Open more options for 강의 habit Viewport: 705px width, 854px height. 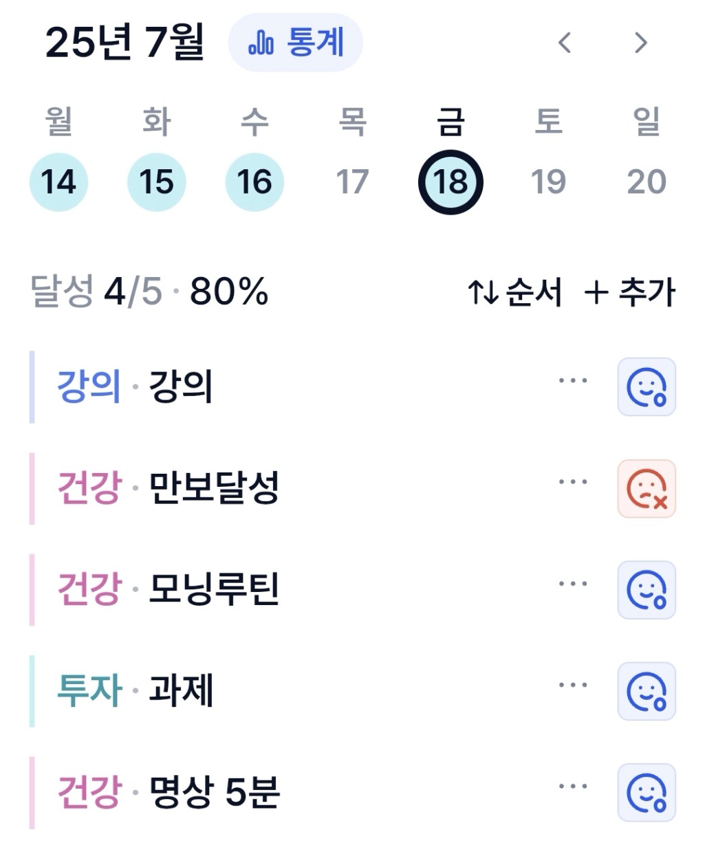(573, 380)
